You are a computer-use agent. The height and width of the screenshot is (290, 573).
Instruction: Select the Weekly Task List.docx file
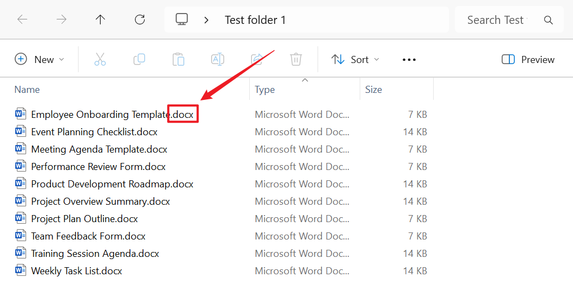click(x=76, y=271)
